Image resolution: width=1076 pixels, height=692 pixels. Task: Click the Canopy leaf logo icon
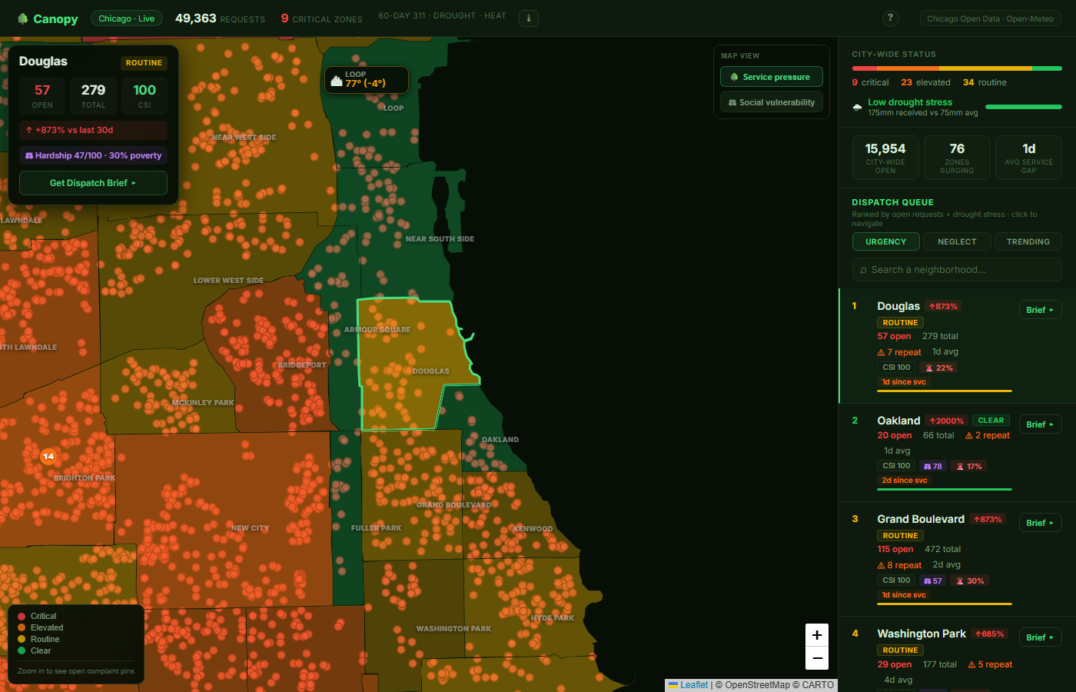(x=23, y=18)
